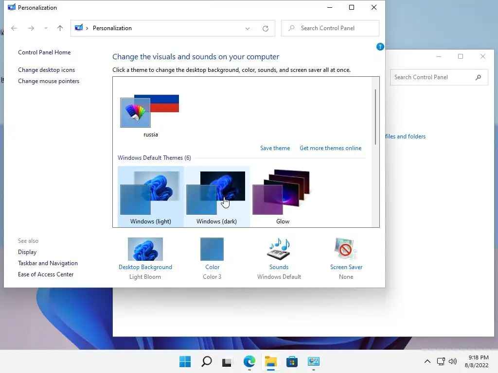Viewport: 498px width, 373px height.
Task: Open Sounds settings icon
Action: [279, 249]
